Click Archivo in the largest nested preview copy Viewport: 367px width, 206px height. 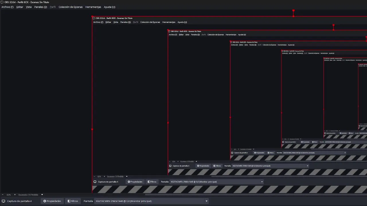[98, 22]
